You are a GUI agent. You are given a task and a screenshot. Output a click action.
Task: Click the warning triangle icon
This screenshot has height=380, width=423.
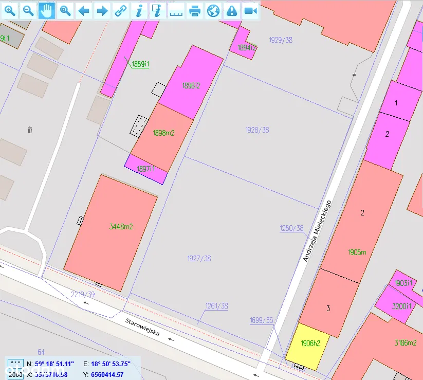(x=232, y=10)
